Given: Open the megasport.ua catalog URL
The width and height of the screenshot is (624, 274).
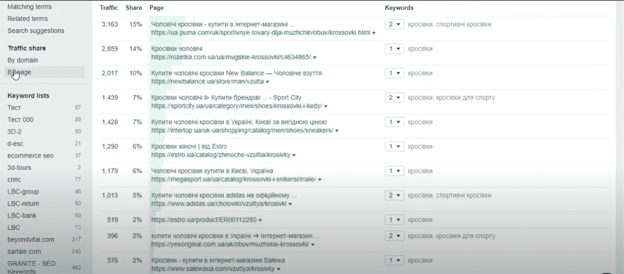Looking at the screenshot, I should click(x=233, y=179).
